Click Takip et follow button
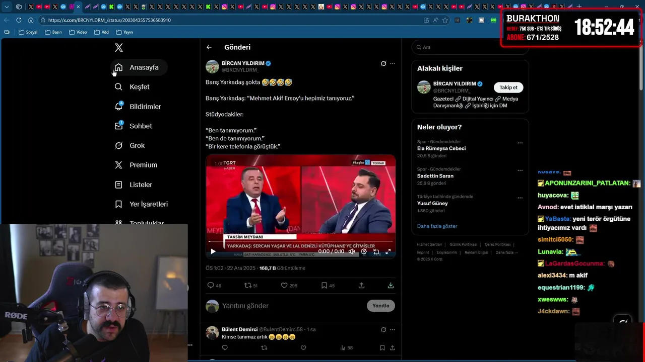The image size is (645, 362). coord(508,87)
